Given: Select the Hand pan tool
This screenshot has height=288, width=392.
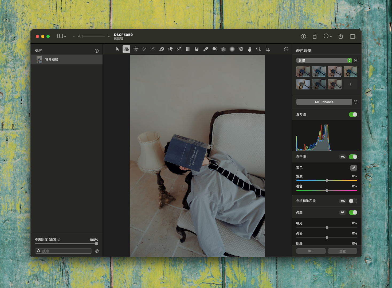Looking at the screenshot, I should point(250,49).
